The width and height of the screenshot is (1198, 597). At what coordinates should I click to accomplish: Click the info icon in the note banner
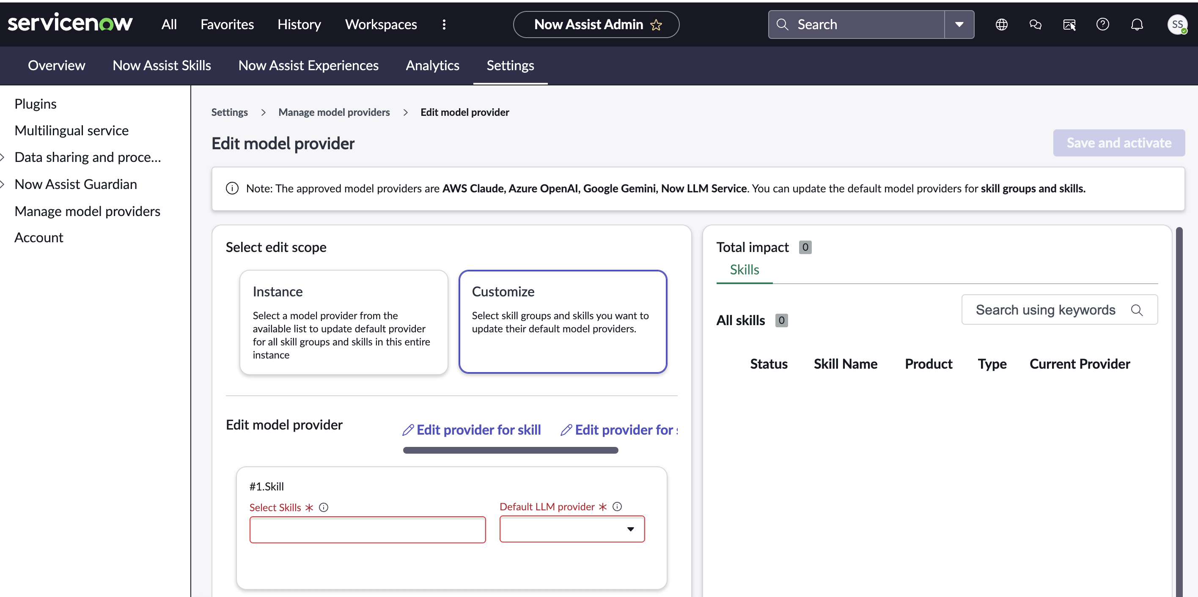[x=232, y=188]
